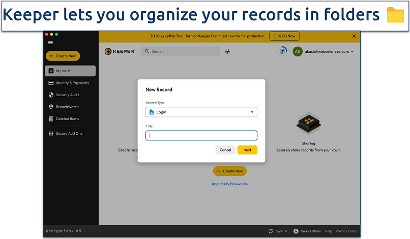Click Import My Passwords link
Viewport: 410px width, 239px height.
[x=229, y=184]
